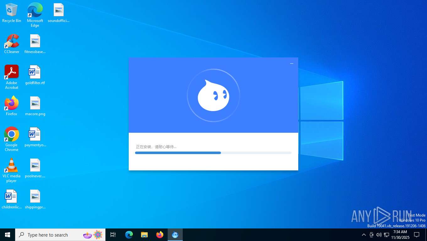Click the Diwali search highlight icon
The width and height of the screenshot is (427, 241).
coord(93,235)
